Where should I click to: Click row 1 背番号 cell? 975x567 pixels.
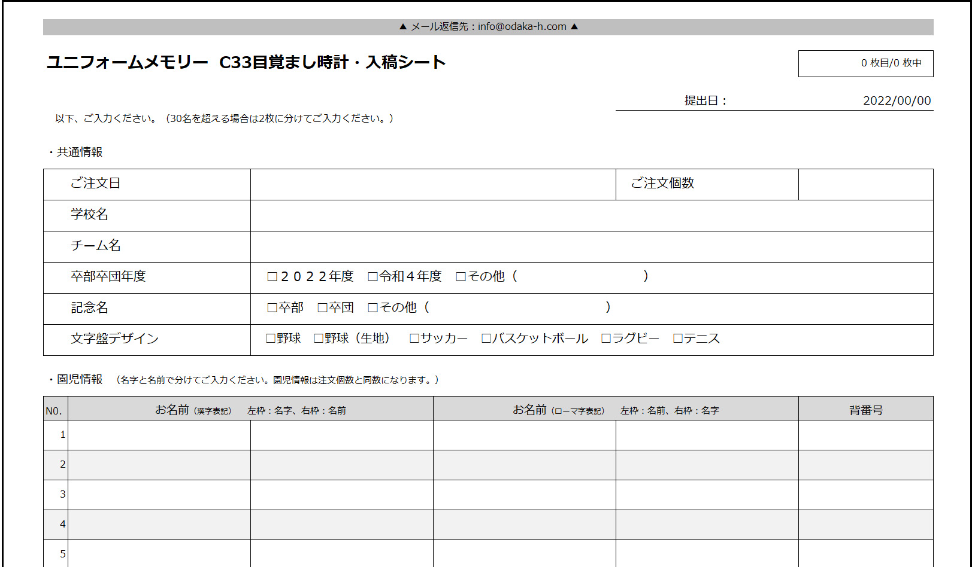coord(865,435)
